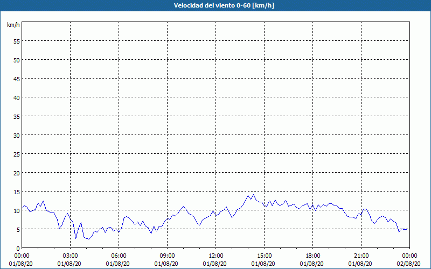
Task: Click the y-axis value 55
Action: pyautogui.click(x=17, y=41)
